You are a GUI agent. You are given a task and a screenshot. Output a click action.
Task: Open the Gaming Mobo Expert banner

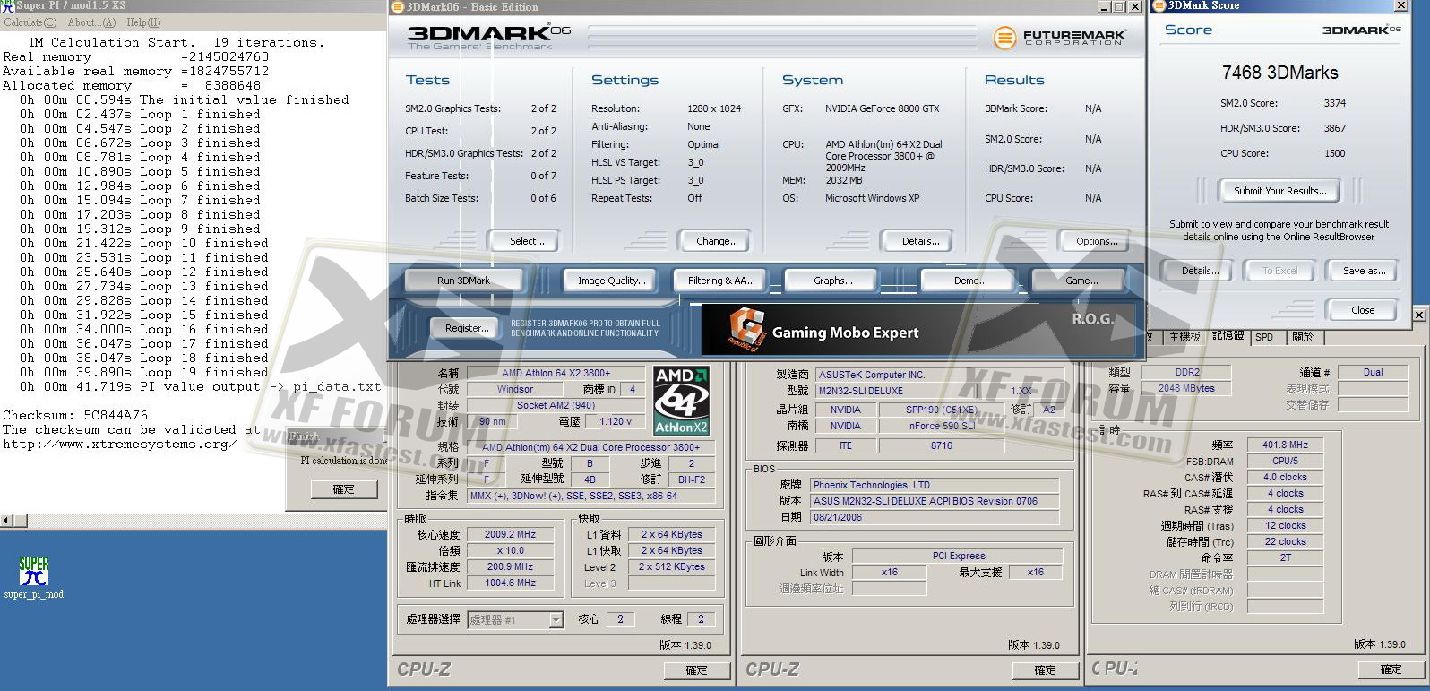pos(920,330)
